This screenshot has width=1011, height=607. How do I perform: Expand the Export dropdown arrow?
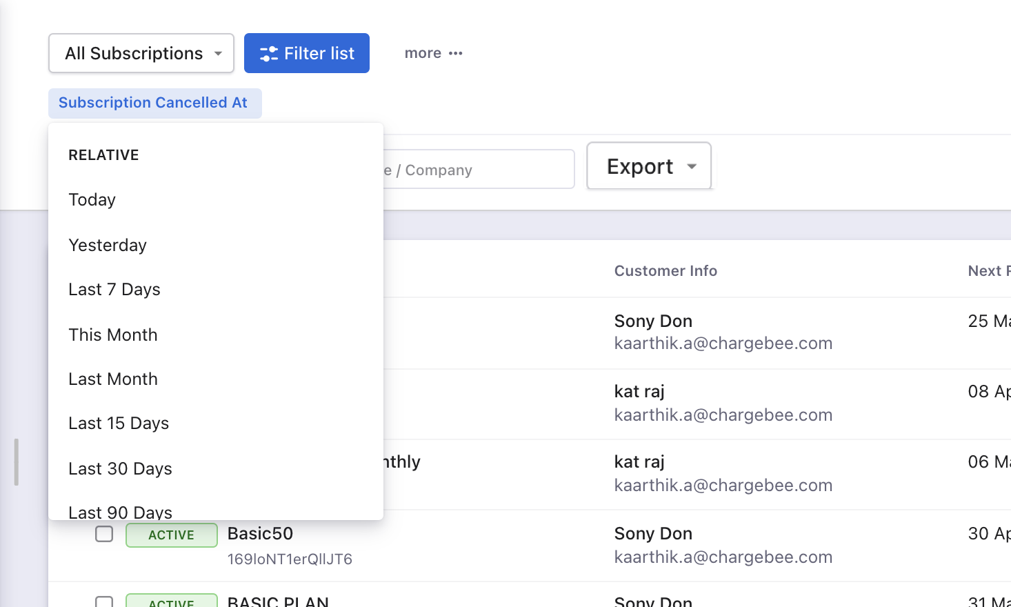point(692,166)
